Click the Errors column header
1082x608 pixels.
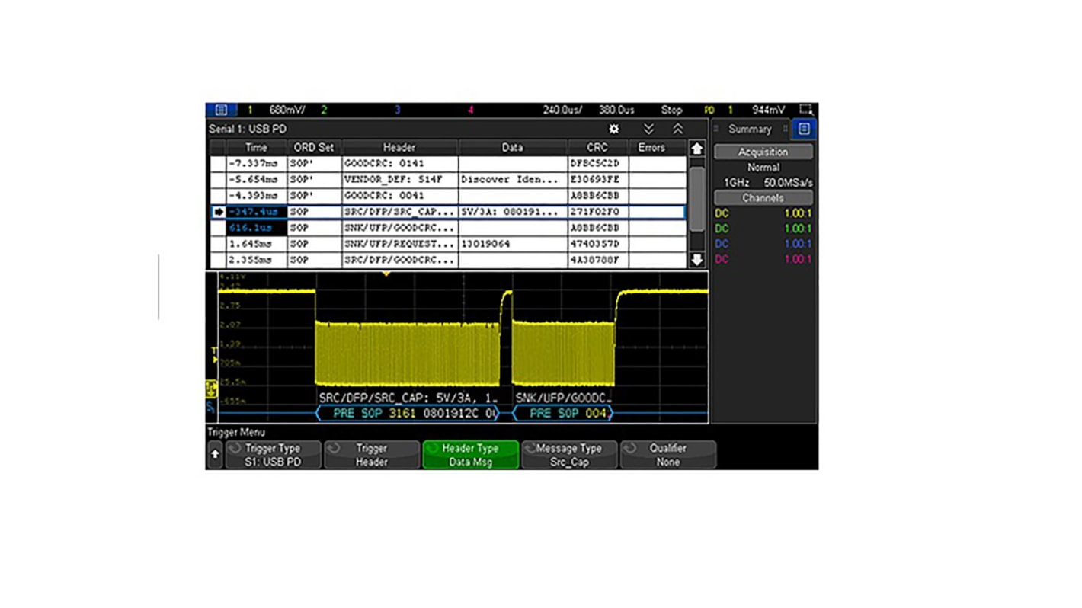click(651, 148)
